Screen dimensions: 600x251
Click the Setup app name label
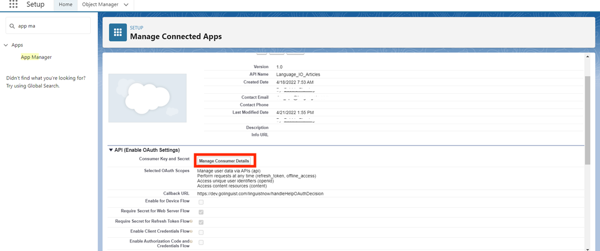coord(35,5)
